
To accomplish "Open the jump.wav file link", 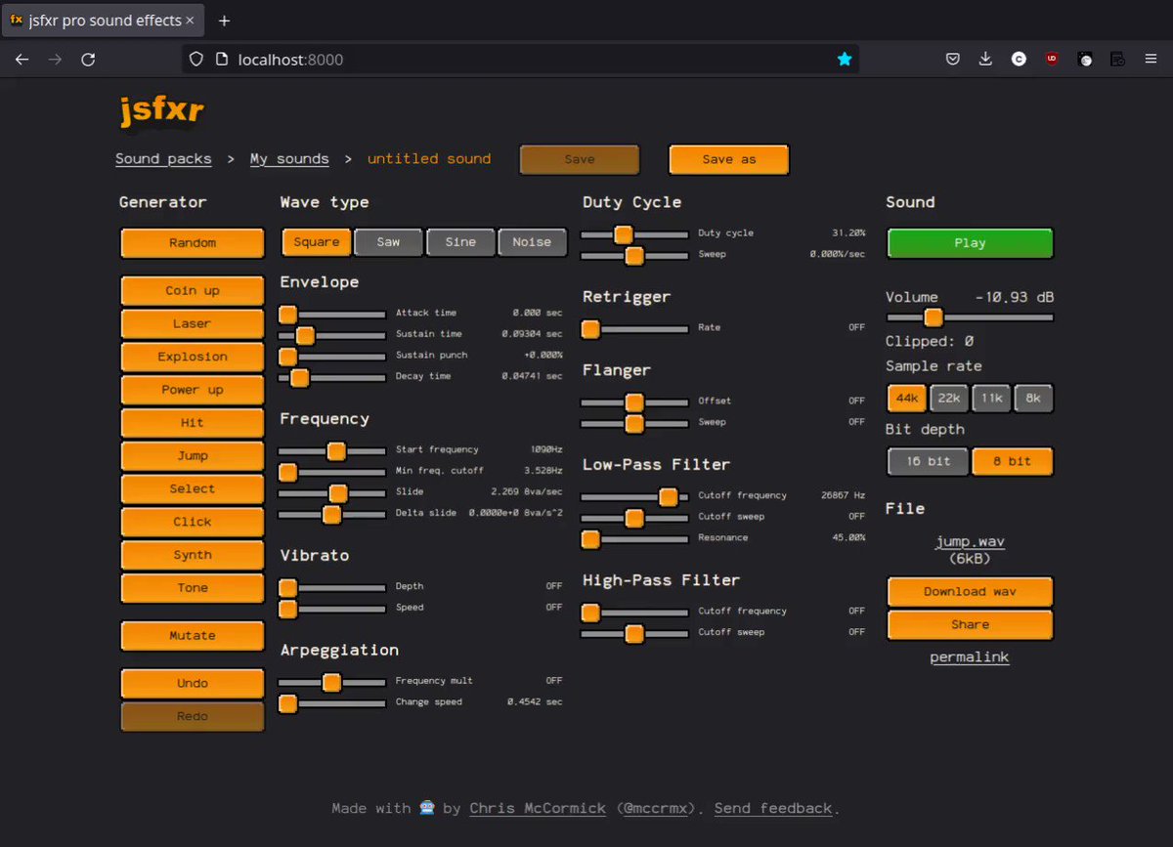I will tap(970, 541).
